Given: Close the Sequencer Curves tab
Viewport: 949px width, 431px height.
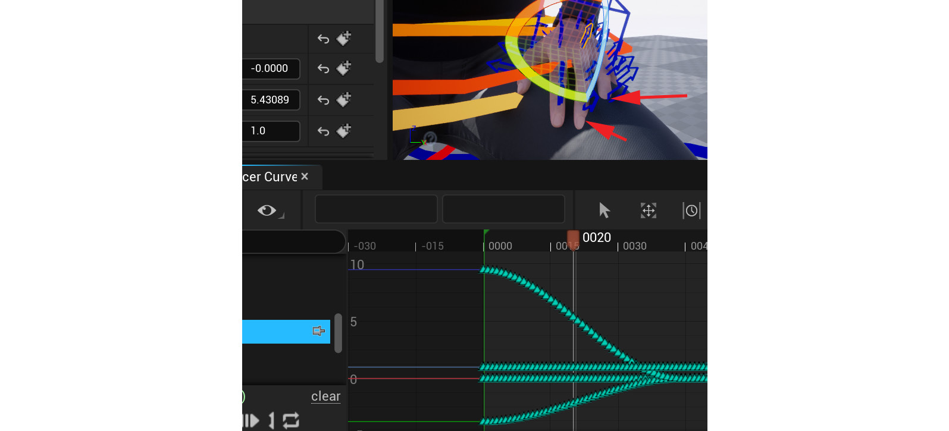Looking at the screenshot, I should coord(305,177).
